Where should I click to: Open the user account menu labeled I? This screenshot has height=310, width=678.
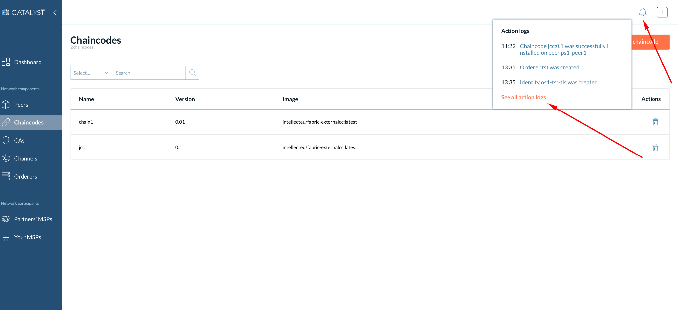662,12
